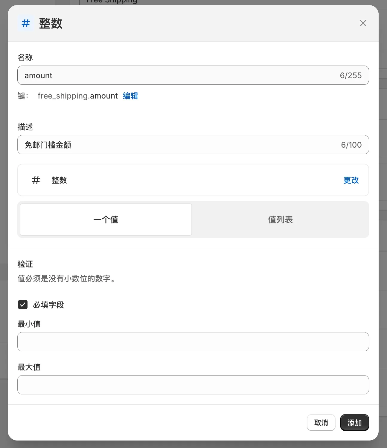Click the 整数 type card
This screenshot has width=387, height=448.
(x=193, y=180)
